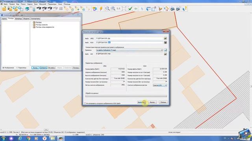Open the list table toolbar icon
Screen dimensions: 252x141
(61, 9)
